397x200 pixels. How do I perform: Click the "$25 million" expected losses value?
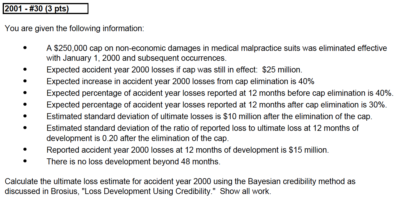pos(282,70)
